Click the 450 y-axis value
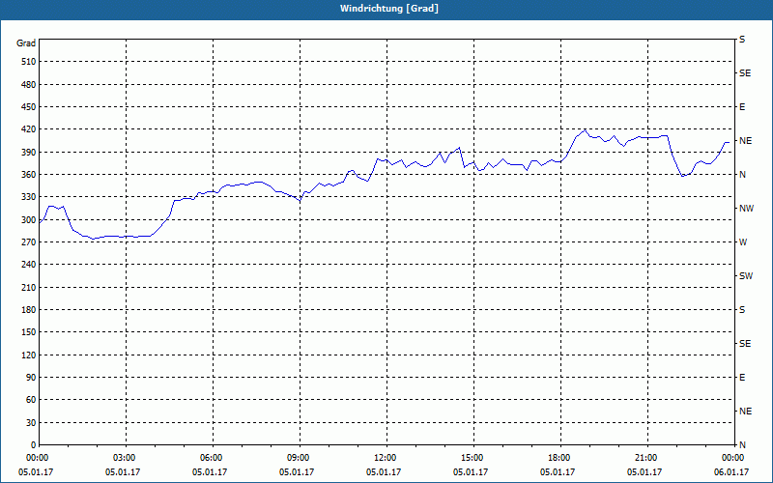 [x=29, y=107]
